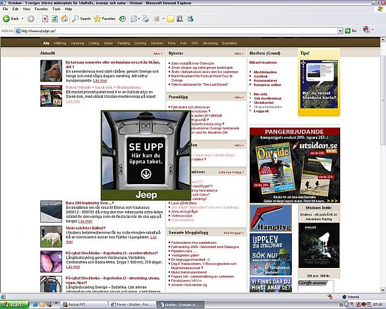Open the Gästbok member link
The image size is (386, 309).
click(261, 77)
